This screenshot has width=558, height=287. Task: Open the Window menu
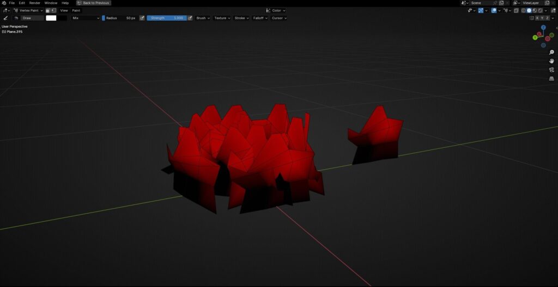[x=51, y=3]
